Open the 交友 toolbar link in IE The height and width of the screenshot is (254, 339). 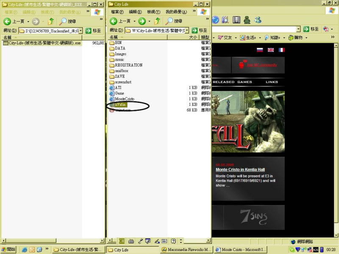(x=225, y=38)
